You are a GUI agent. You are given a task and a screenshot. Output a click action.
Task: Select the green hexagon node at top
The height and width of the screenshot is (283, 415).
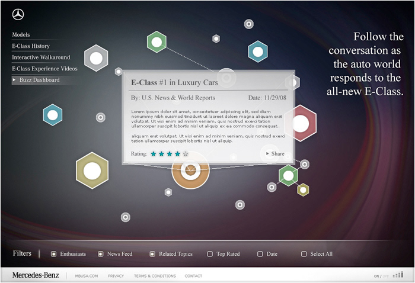(x=157, y=42)
